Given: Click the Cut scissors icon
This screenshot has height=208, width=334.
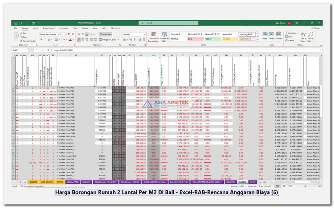Looking at the screenshot, I should click(x=21, y=33).
